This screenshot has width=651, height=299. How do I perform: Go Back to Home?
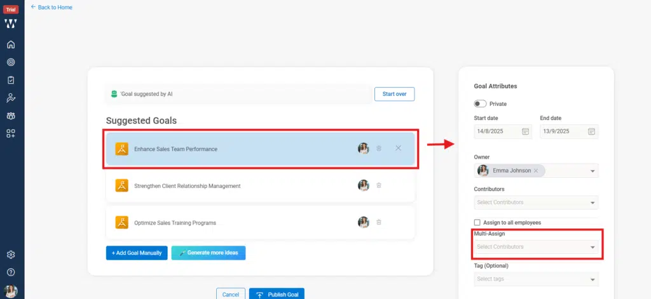click(51, 7)
